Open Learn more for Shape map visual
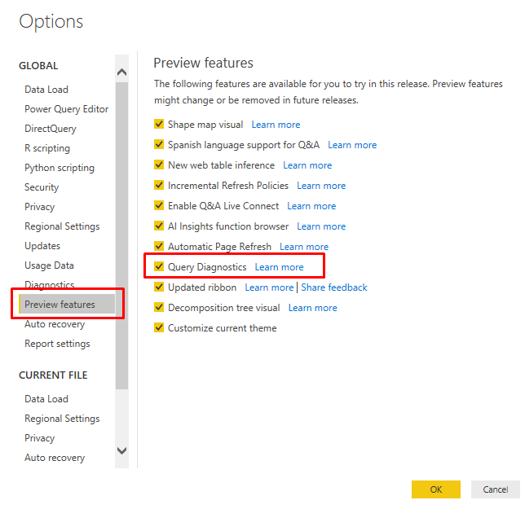The image size is (525, 509). 276,125
